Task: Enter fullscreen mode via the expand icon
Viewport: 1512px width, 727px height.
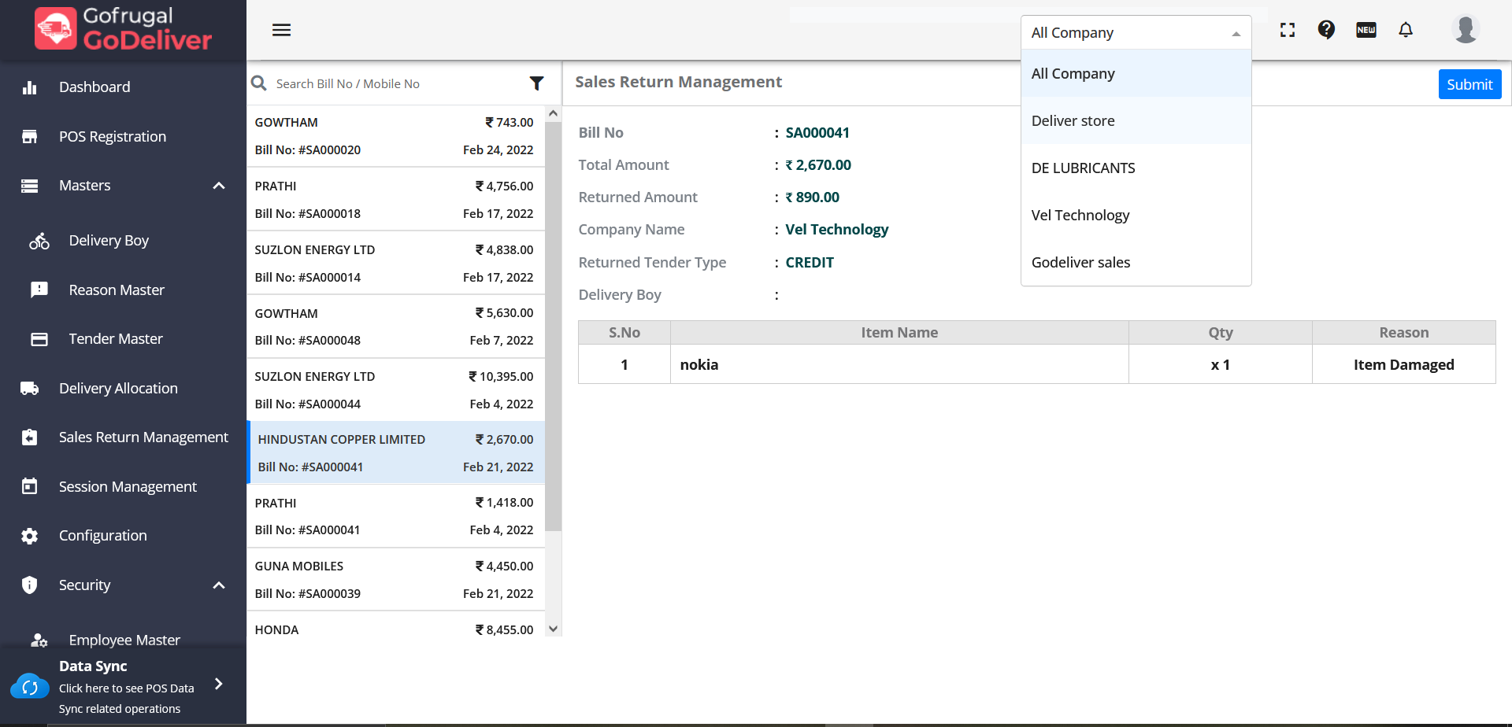Action: [1288, 30]
